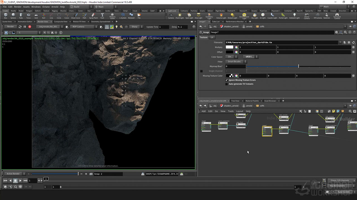Toggle the Single Channel checkbox
The width and height of the screenshot is (357, 200).
point(201,71)
